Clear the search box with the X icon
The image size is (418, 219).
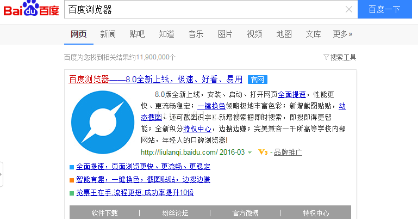[348, 10]
